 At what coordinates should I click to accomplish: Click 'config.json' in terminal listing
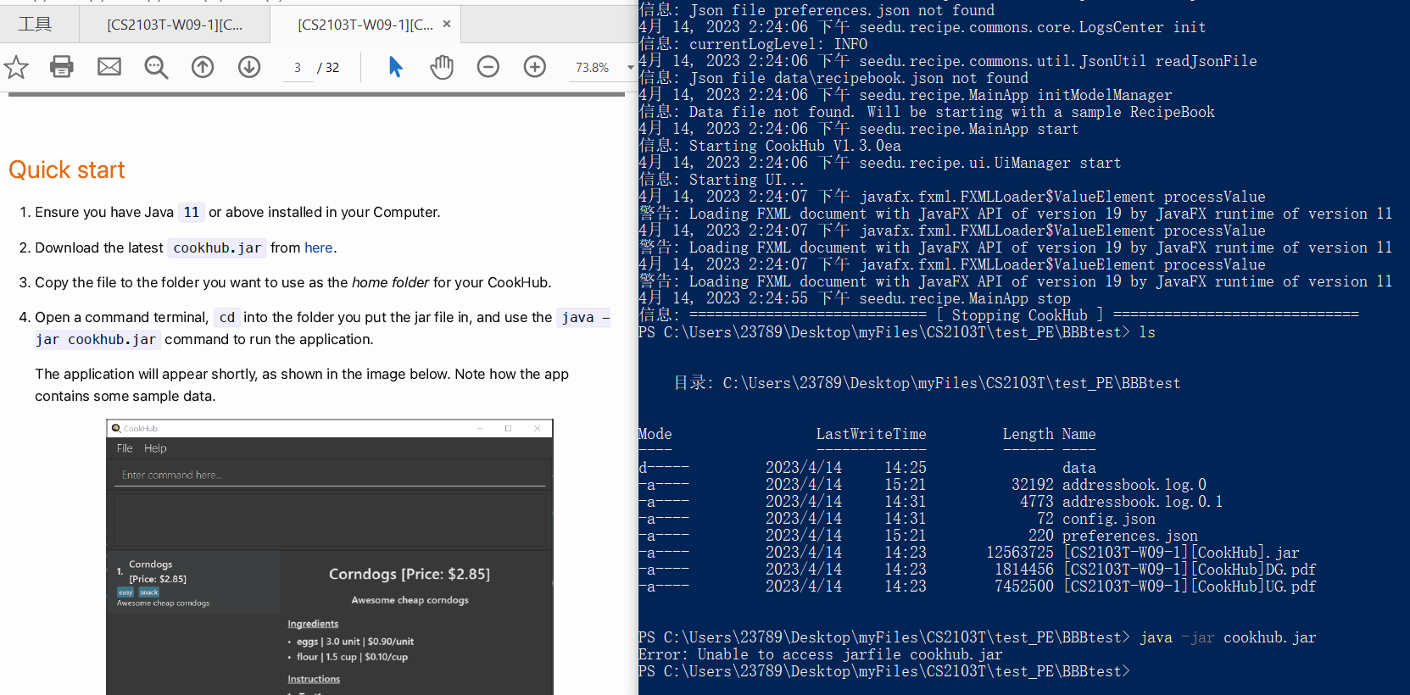1108,519
